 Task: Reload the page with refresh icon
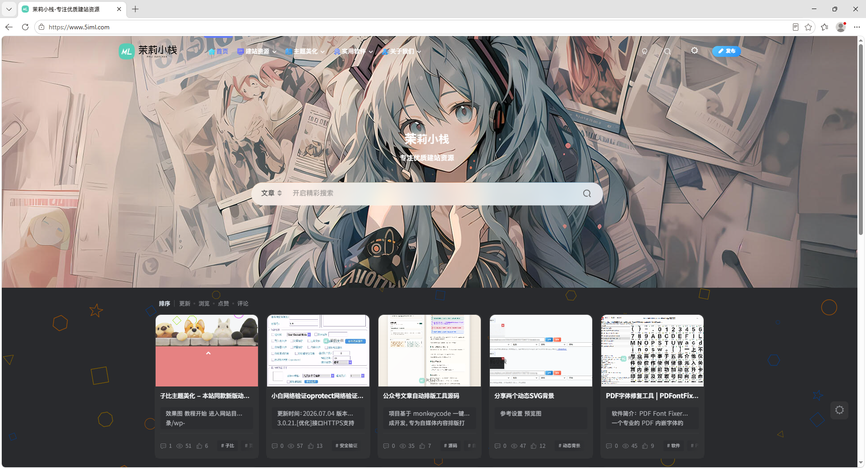click(x=25, y=27)
